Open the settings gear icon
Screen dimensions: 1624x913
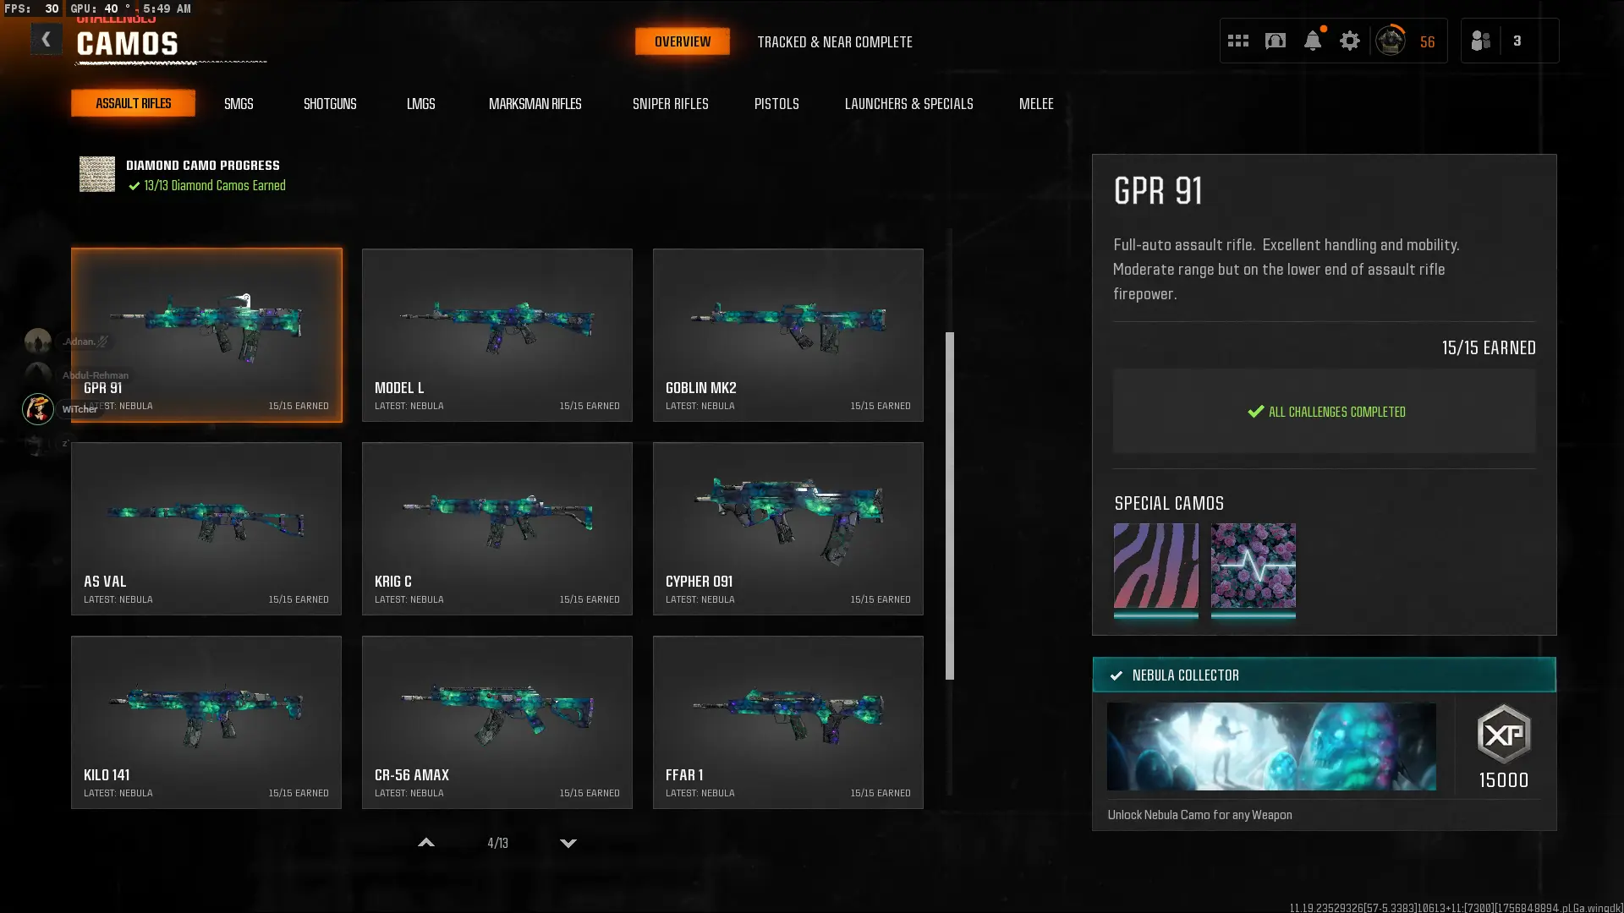point(1350,41)
